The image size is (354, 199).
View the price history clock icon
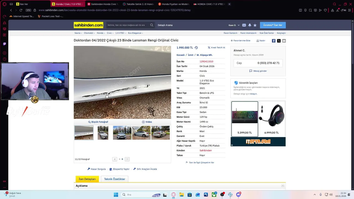point(196,48)
